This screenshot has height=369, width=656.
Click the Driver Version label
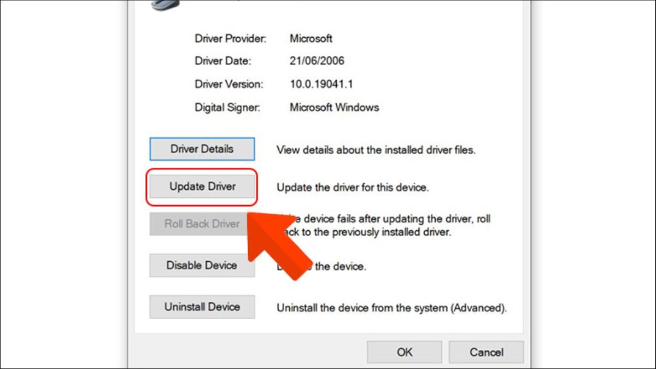pos(229,84)
